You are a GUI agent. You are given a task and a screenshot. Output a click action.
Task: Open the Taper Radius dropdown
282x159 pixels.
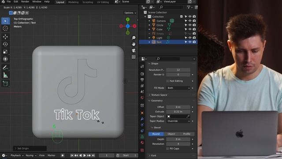178,121
